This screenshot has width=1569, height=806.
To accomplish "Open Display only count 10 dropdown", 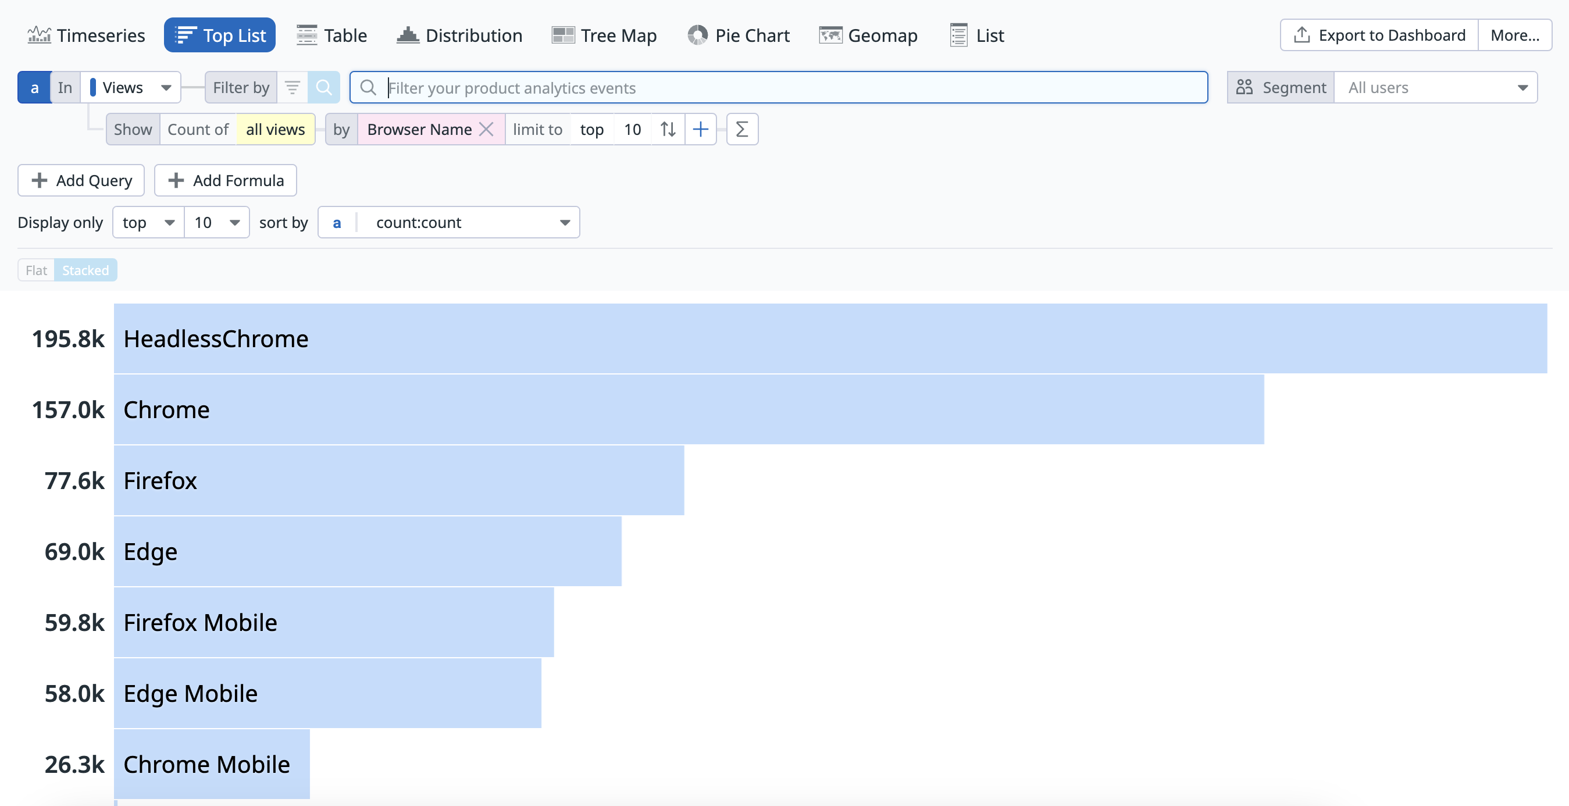I will click(x=217, y=222).
